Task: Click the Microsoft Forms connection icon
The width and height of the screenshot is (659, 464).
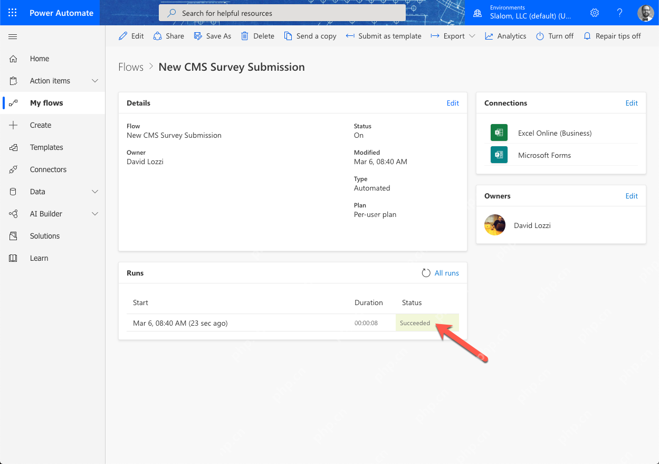Action: pos(499,155)
